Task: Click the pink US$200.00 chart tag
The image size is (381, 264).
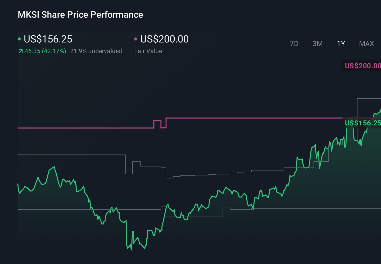Action: pos(362,66)
